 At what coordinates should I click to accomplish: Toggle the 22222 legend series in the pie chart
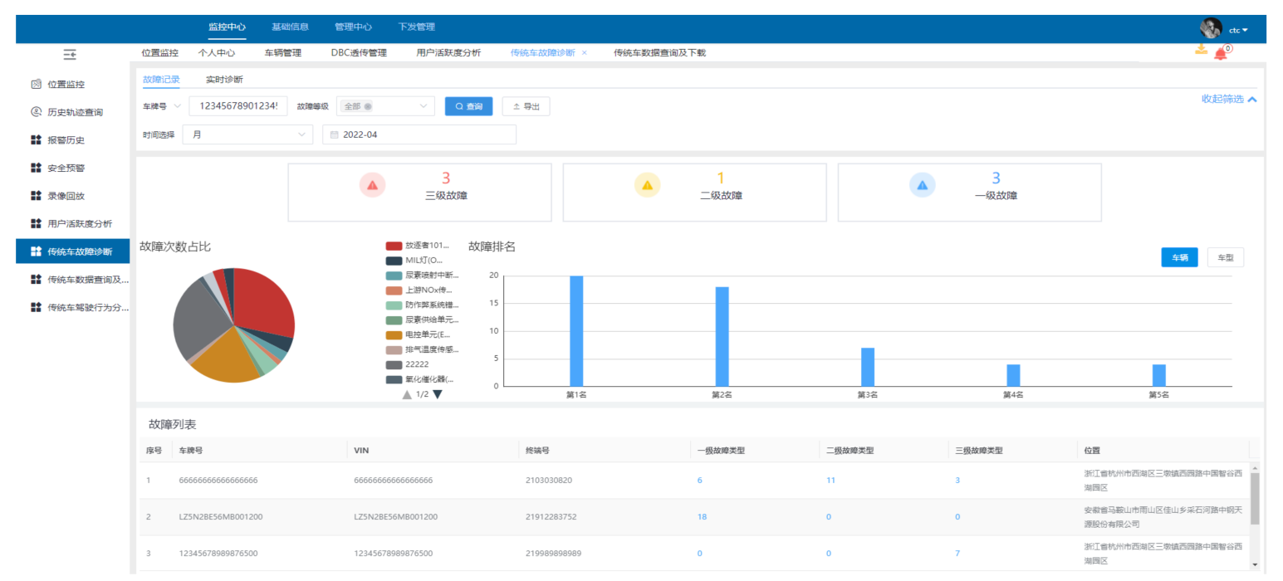[416, 364]
